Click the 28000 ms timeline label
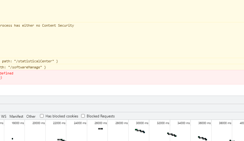Viewport: 244px width, 141px height. [121, 123]
